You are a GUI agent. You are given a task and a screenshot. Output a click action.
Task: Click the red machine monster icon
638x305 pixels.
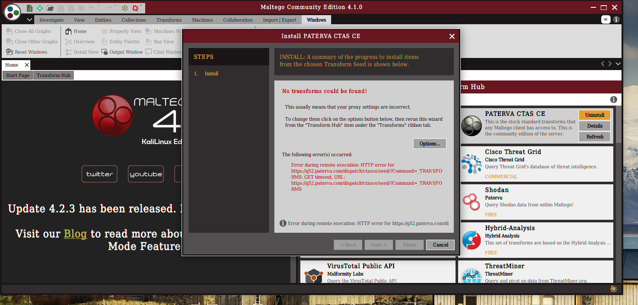coord(136,8)
